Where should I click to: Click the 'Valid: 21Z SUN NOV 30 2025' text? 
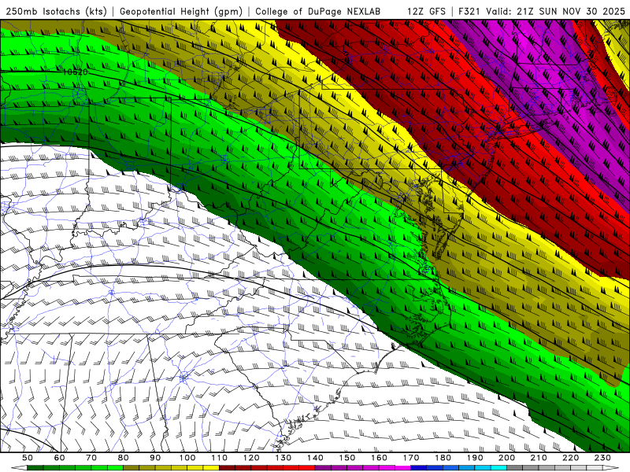pos(555,11)
